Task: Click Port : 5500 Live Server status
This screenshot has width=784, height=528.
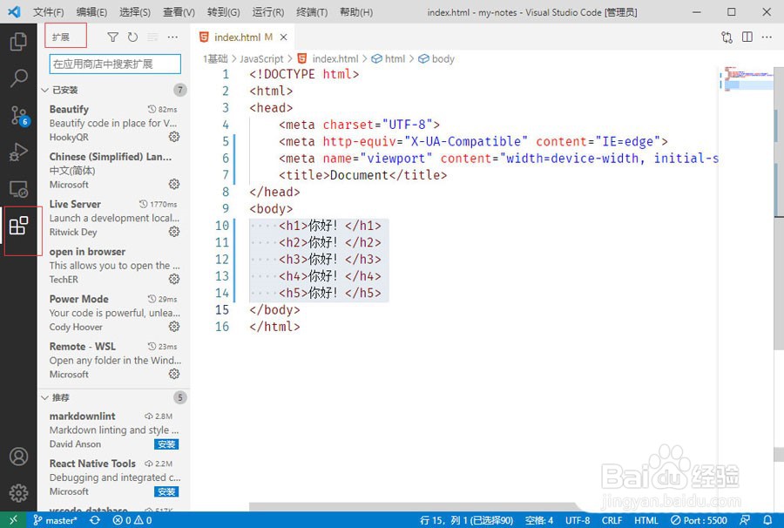Action: tap(699, 520)
